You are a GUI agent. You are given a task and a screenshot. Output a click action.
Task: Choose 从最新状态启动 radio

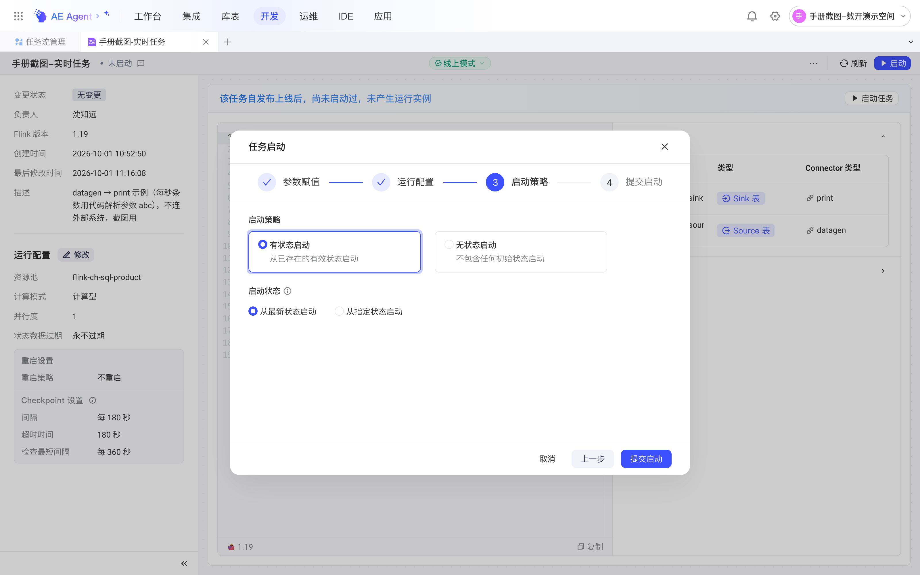click(282, 311)
